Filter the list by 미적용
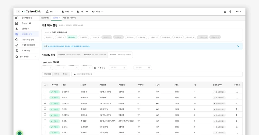 point(57,74)
